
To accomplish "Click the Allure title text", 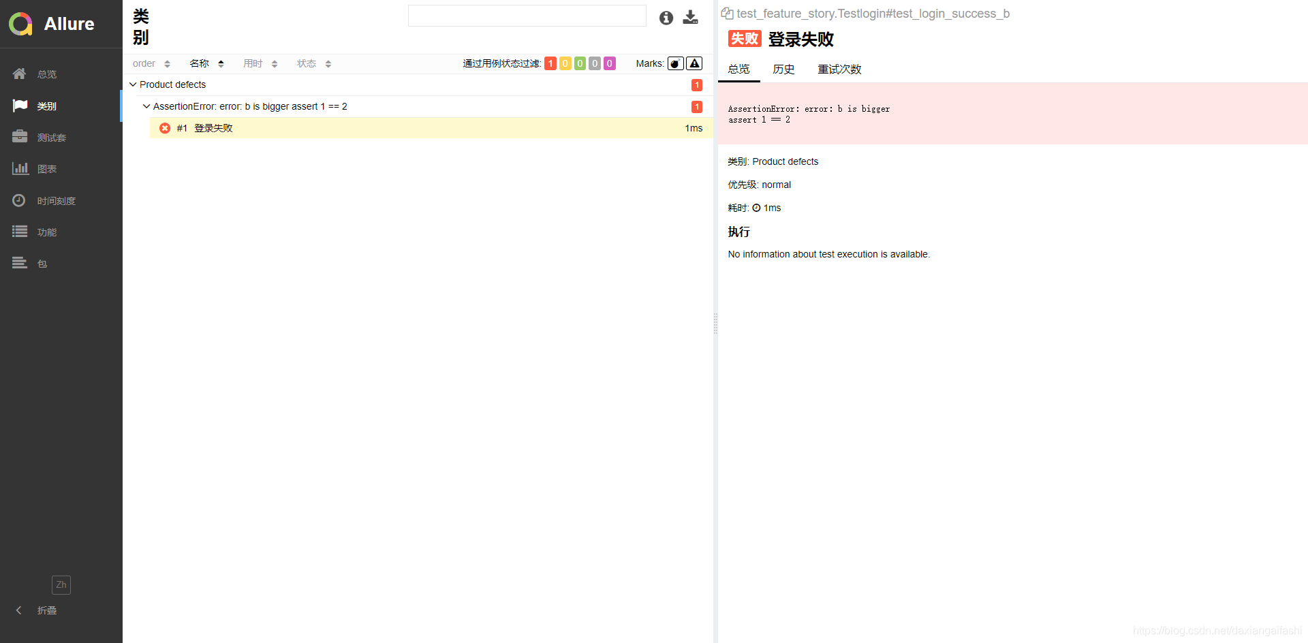I will click(x=69, y=24).
